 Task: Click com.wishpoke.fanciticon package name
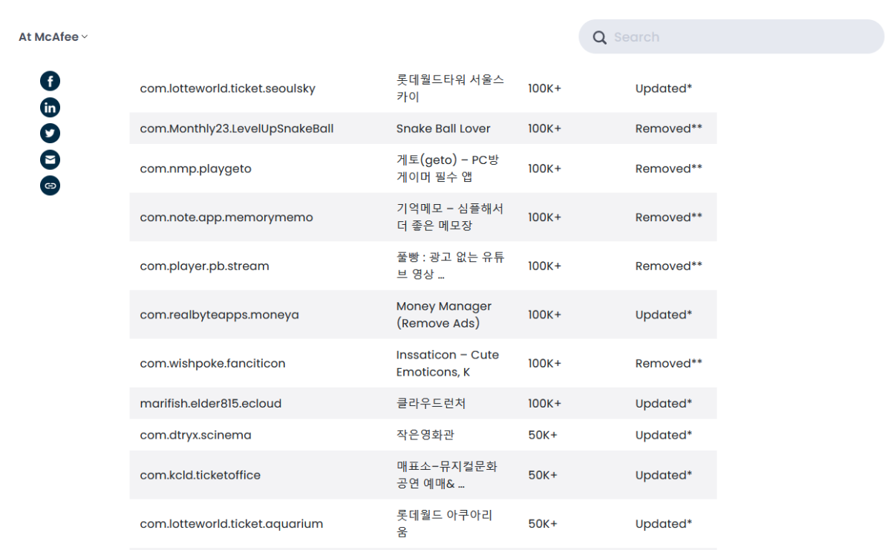pyautogui.click(x=212, y=363)
